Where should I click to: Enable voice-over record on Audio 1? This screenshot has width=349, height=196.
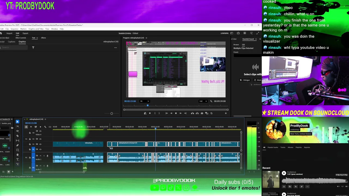pyautogui.click(x=47, y=156)
